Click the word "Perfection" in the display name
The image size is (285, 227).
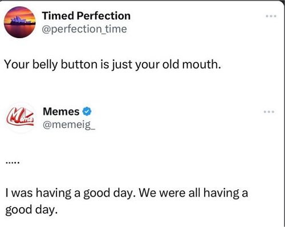(x=104, y=15)
